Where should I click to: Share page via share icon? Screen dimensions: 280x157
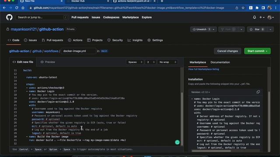(237, 8)
